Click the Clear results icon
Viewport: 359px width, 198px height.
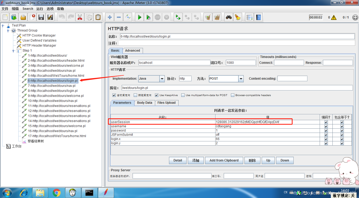click(208, 17)
